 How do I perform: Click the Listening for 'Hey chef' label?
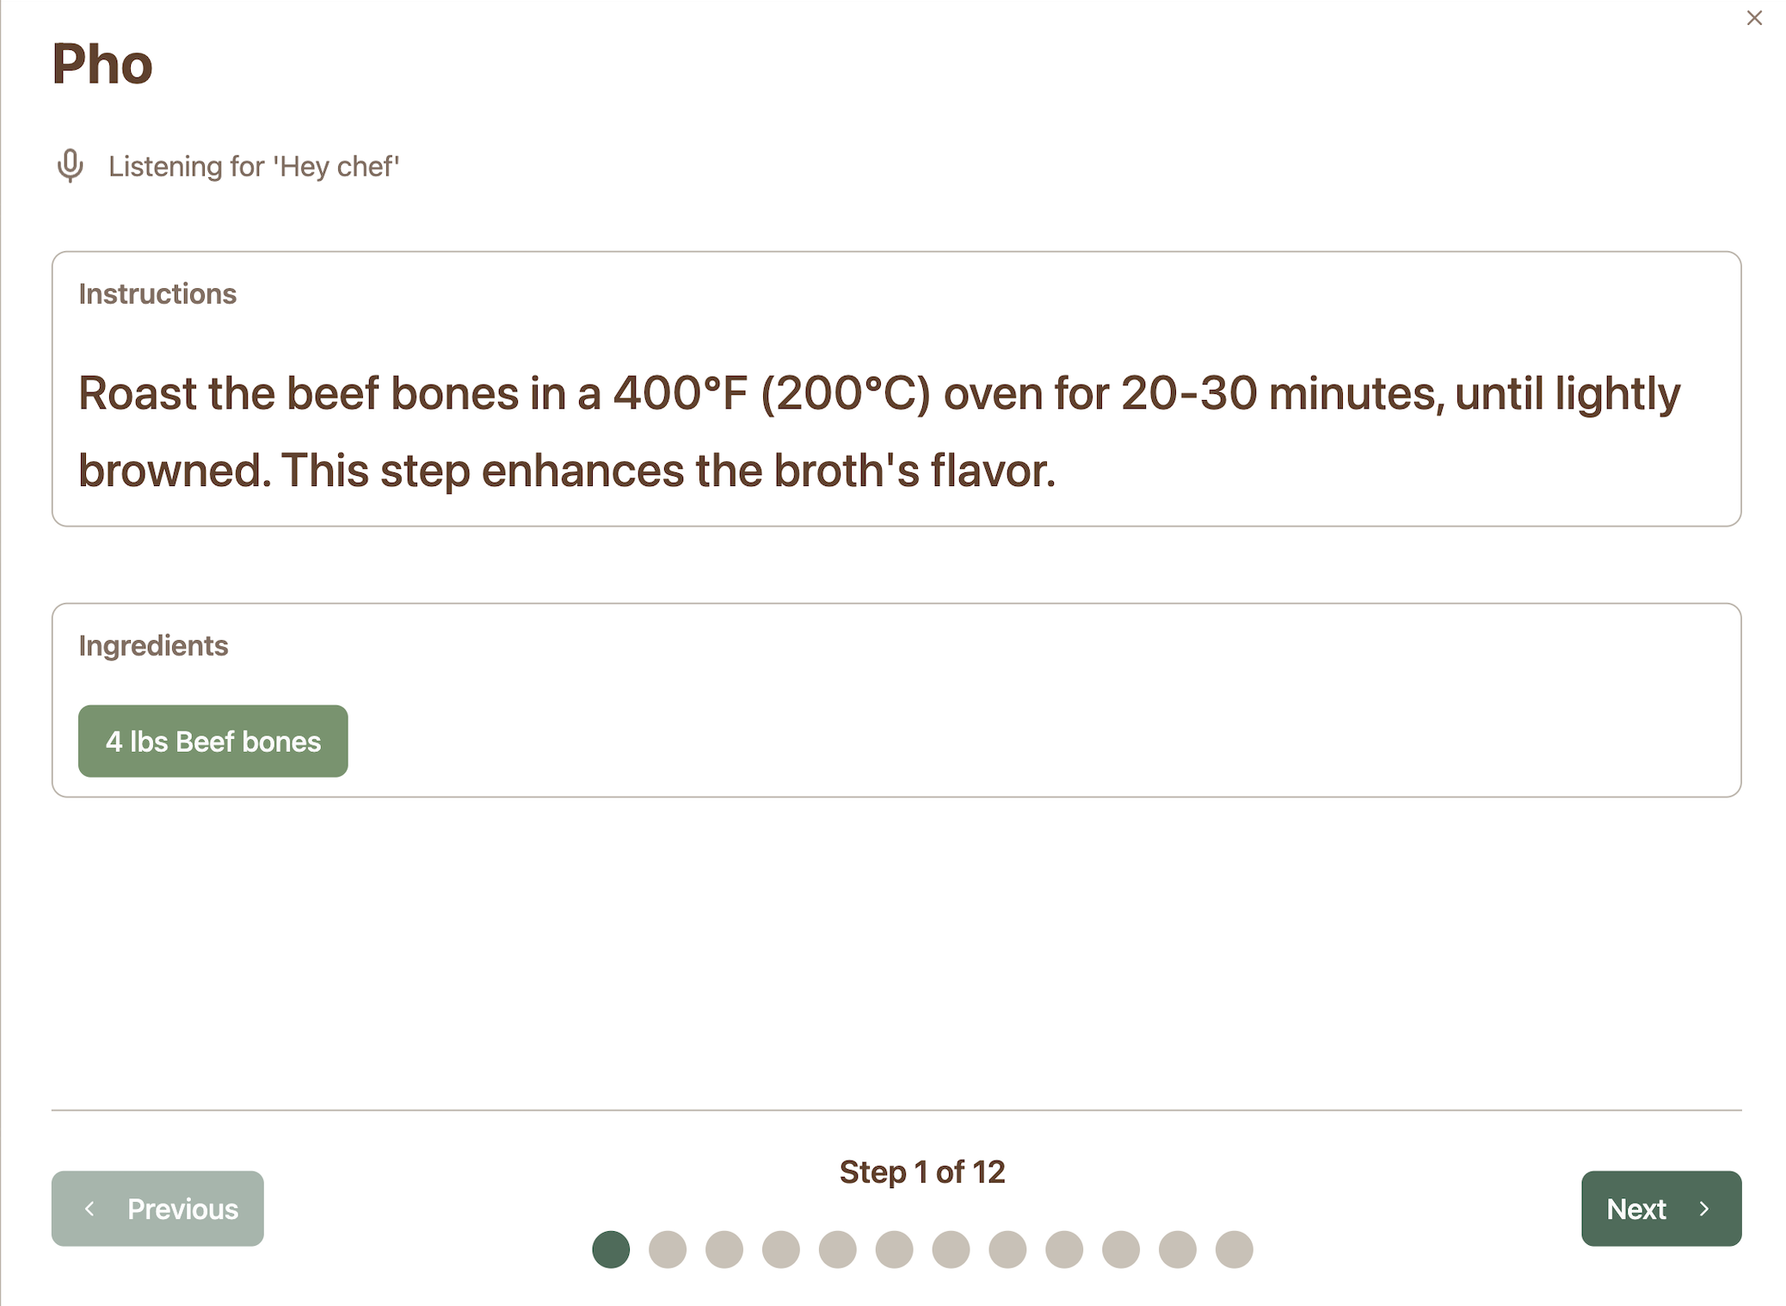[254, 166]
